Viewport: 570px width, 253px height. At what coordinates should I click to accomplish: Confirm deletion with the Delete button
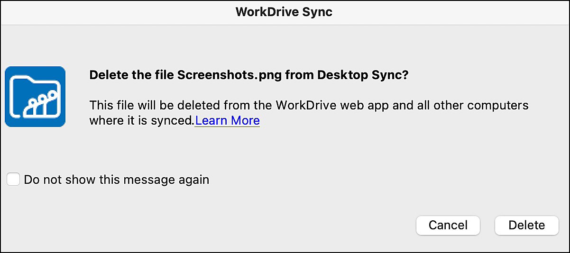pos(526,225)
